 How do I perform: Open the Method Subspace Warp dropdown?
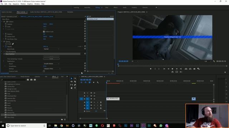point(52,69)
